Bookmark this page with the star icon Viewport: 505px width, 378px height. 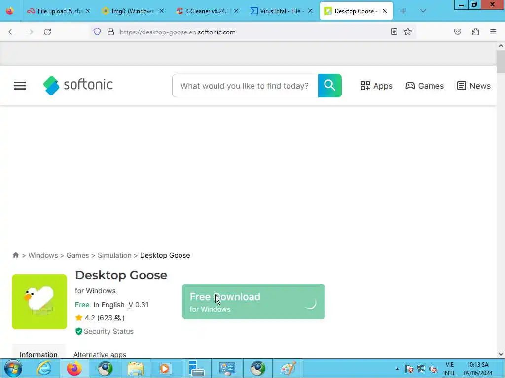coord(408,31)
